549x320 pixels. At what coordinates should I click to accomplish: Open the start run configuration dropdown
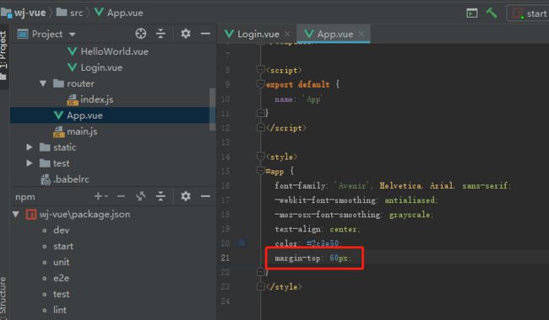(528, 13)
